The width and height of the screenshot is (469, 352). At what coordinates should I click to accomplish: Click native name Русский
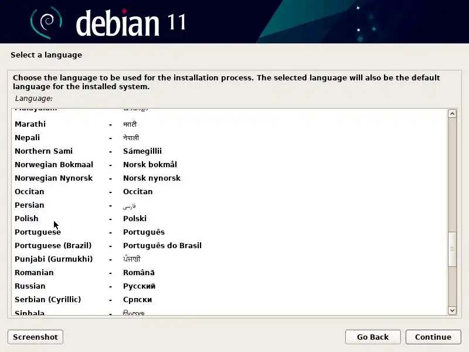click(x=140, y=286)
